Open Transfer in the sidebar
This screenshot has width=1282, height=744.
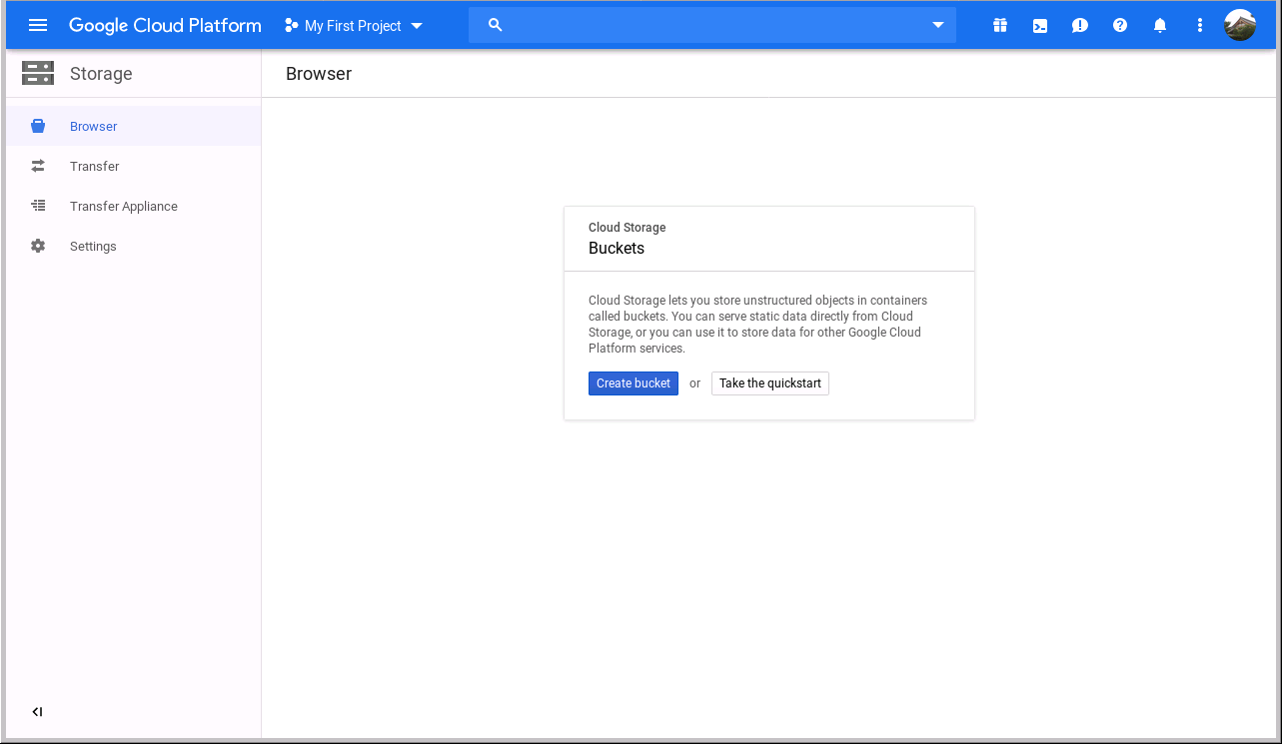point(134,166)
